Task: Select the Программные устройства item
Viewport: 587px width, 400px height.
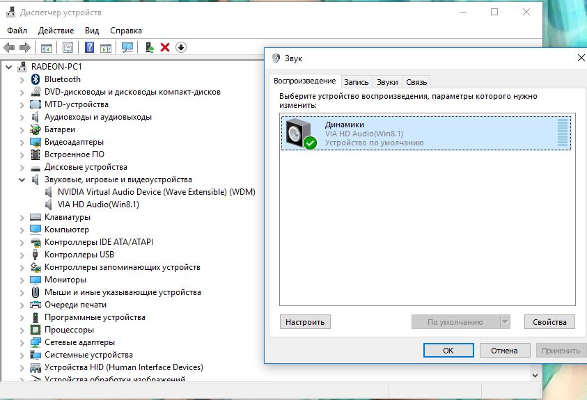Action: pos(95,317)
